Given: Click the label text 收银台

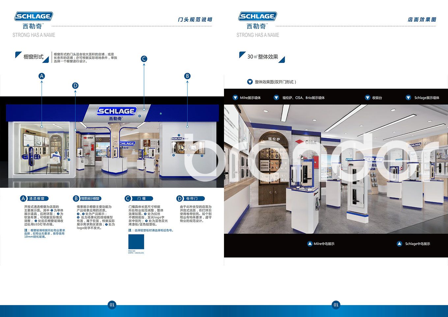Looking at the screenshot, I should pyautogui.click(x=377, y=98).
